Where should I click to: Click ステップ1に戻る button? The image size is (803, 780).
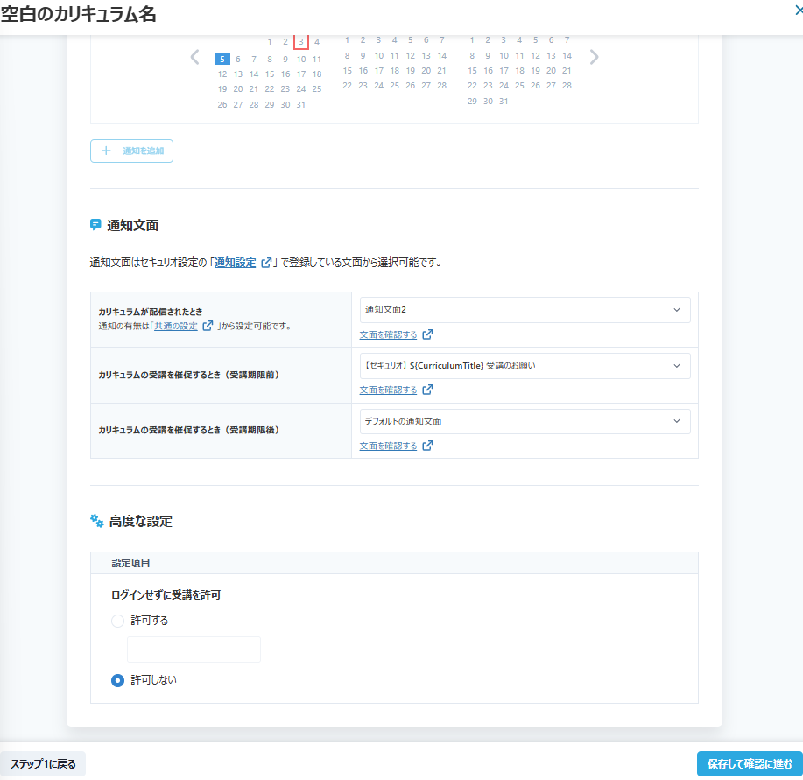click(x=43, y=763)
